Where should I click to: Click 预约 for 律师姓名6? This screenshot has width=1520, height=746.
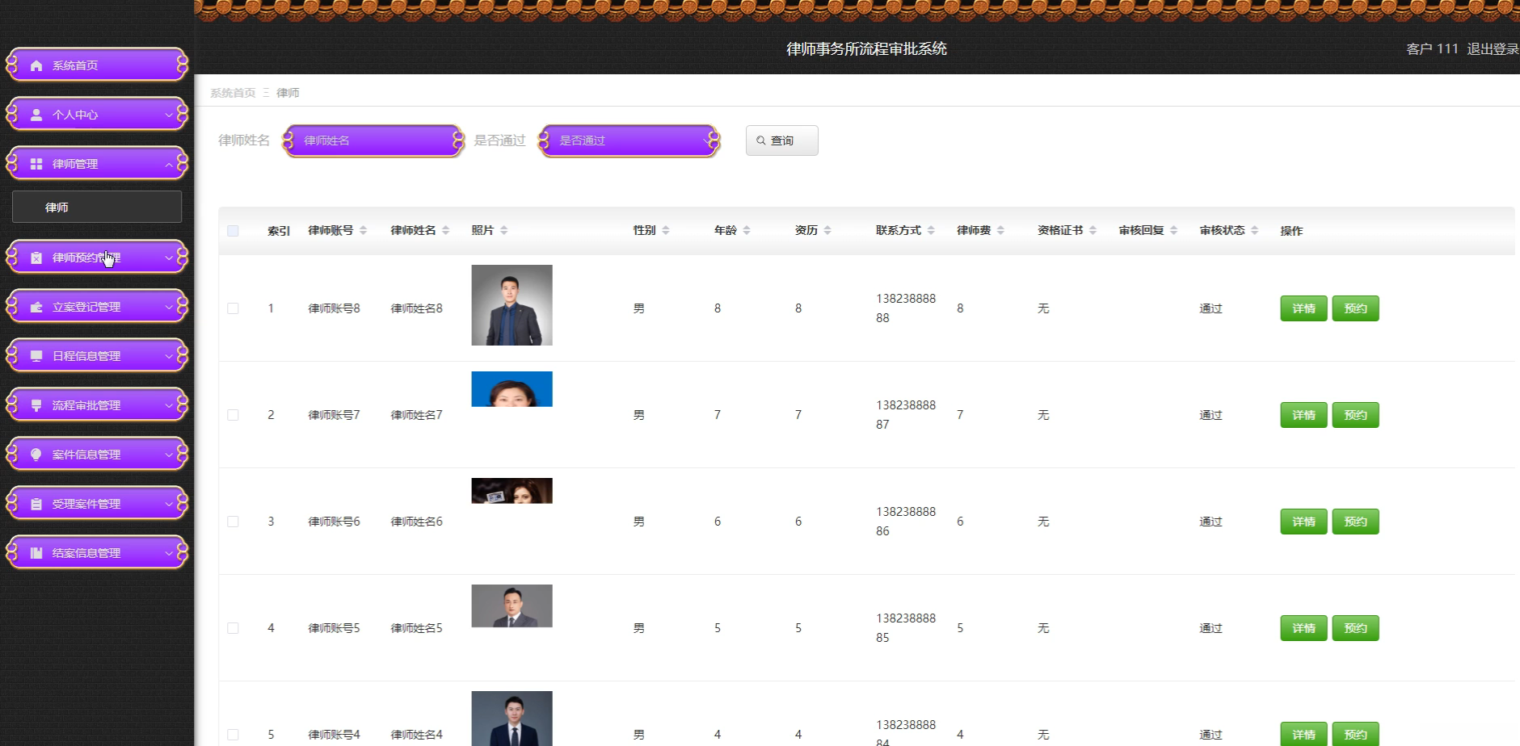(x=1355, y=522)
